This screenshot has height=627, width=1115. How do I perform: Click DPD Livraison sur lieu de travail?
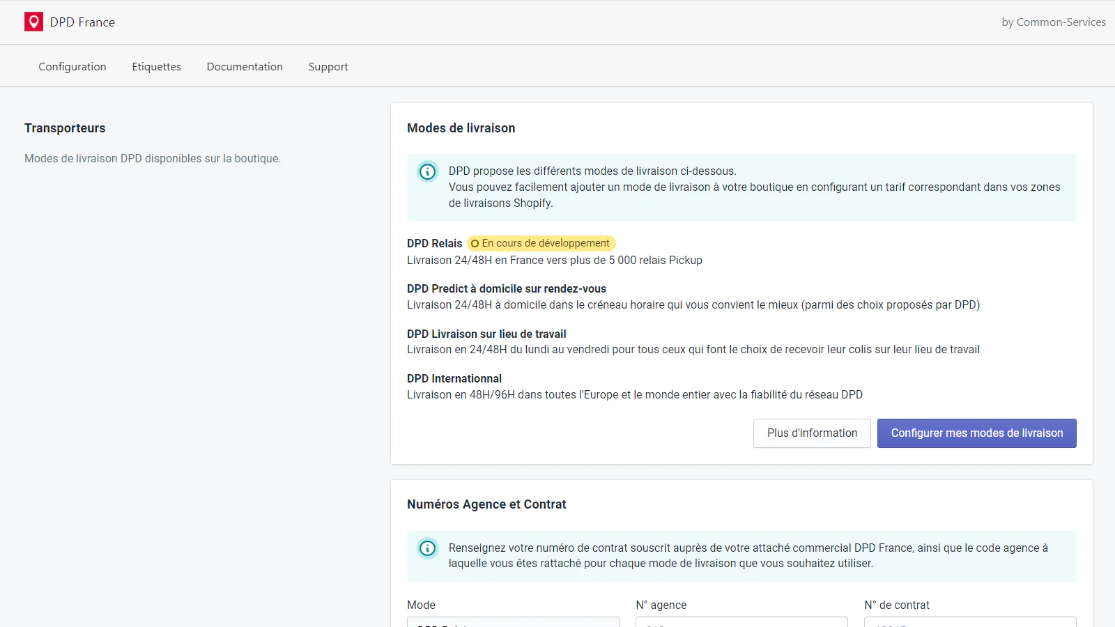point(486,334)
